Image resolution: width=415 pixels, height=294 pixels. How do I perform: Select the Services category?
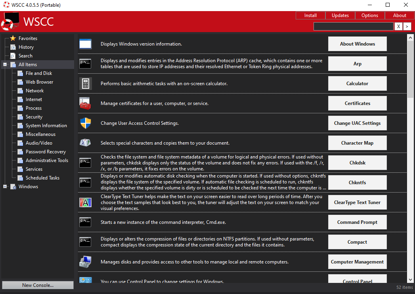pyautogui.click(x=34, y=169)
